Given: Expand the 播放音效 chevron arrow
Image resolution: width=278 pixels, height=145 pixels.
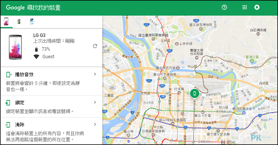Looking at the screenshot, I should pos(95,74).
